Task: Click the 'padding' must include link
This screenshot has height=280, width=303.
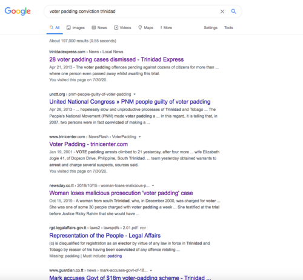Action: coord(115,256)
